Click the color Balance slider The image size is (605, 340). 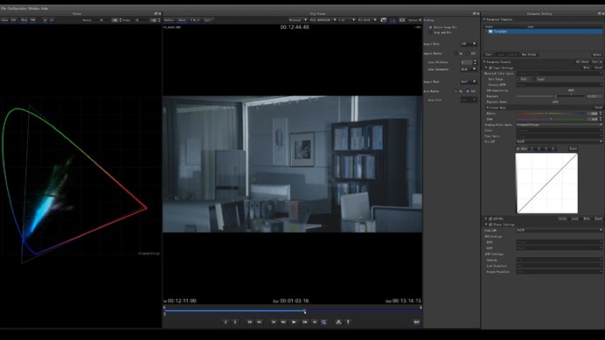[551, 114]
